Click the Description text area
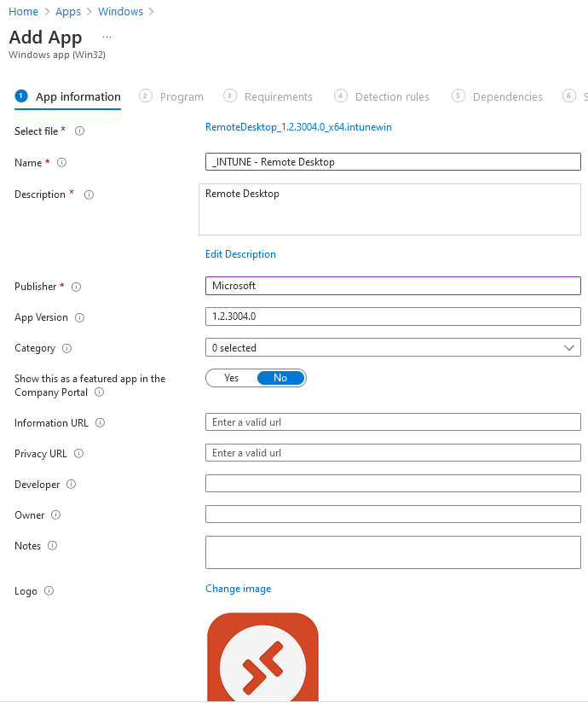588x703 pixels. [x=390, y=209]
